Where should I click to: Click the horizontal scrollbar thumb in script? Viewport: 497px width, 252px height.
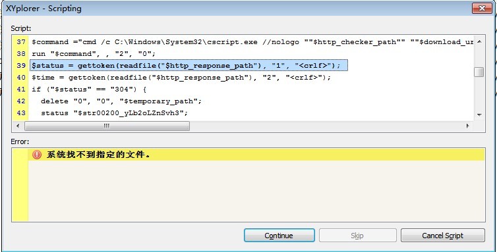point(107,126)
